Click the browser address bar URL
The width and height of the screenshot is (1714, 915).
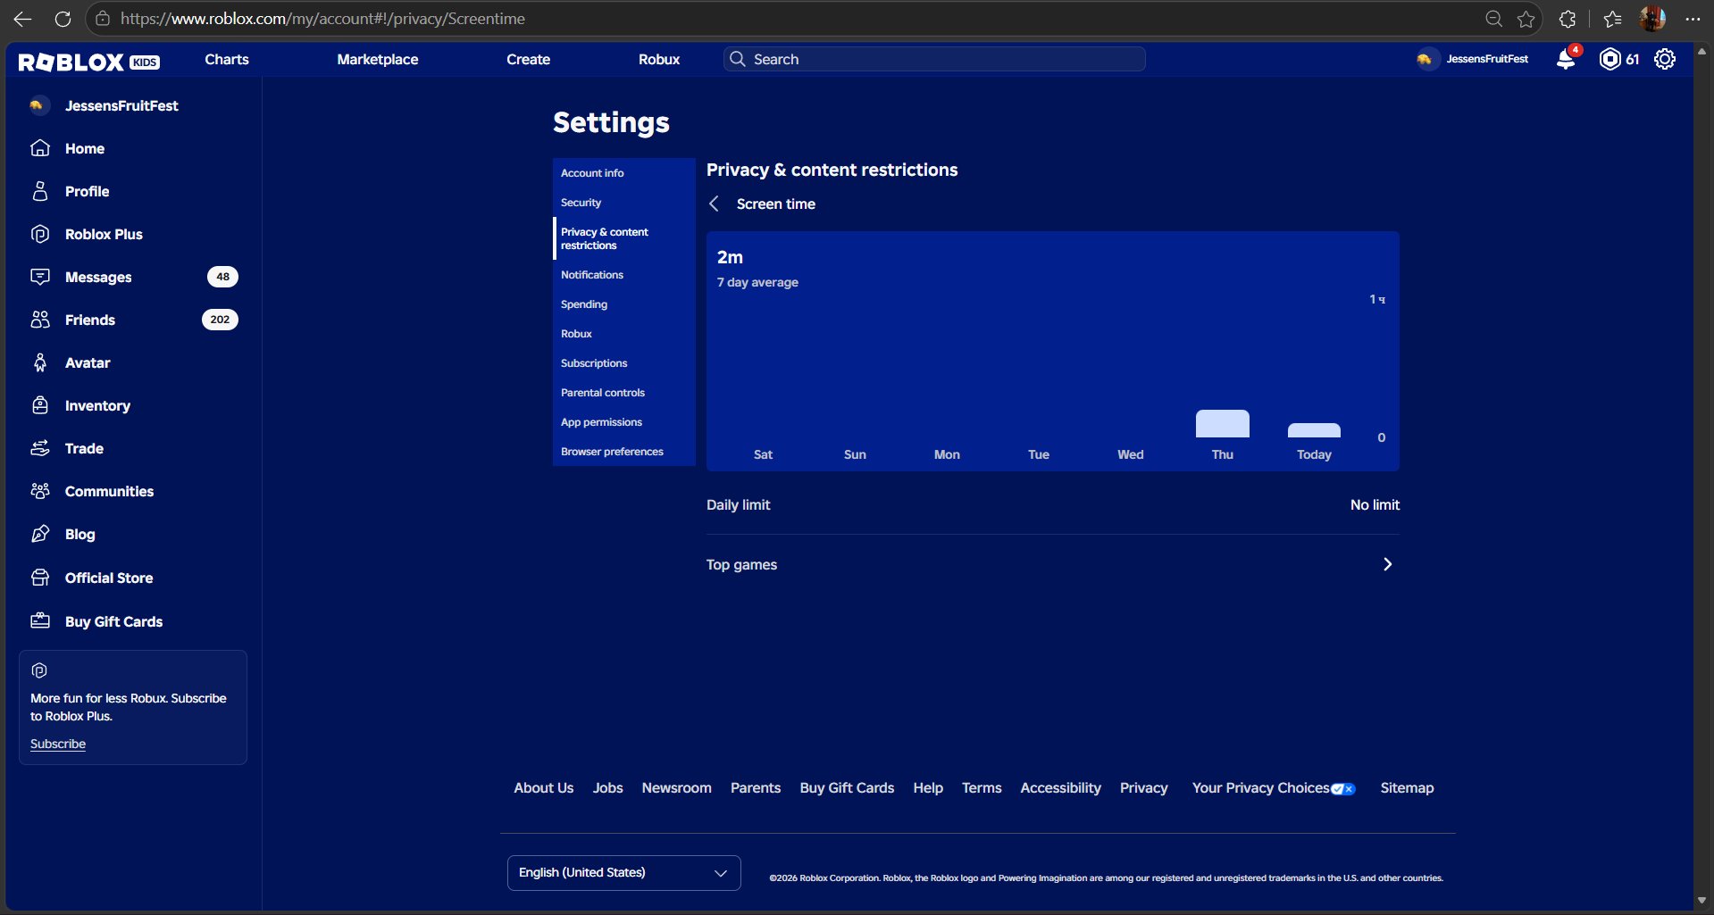click(x=322, y=19)
